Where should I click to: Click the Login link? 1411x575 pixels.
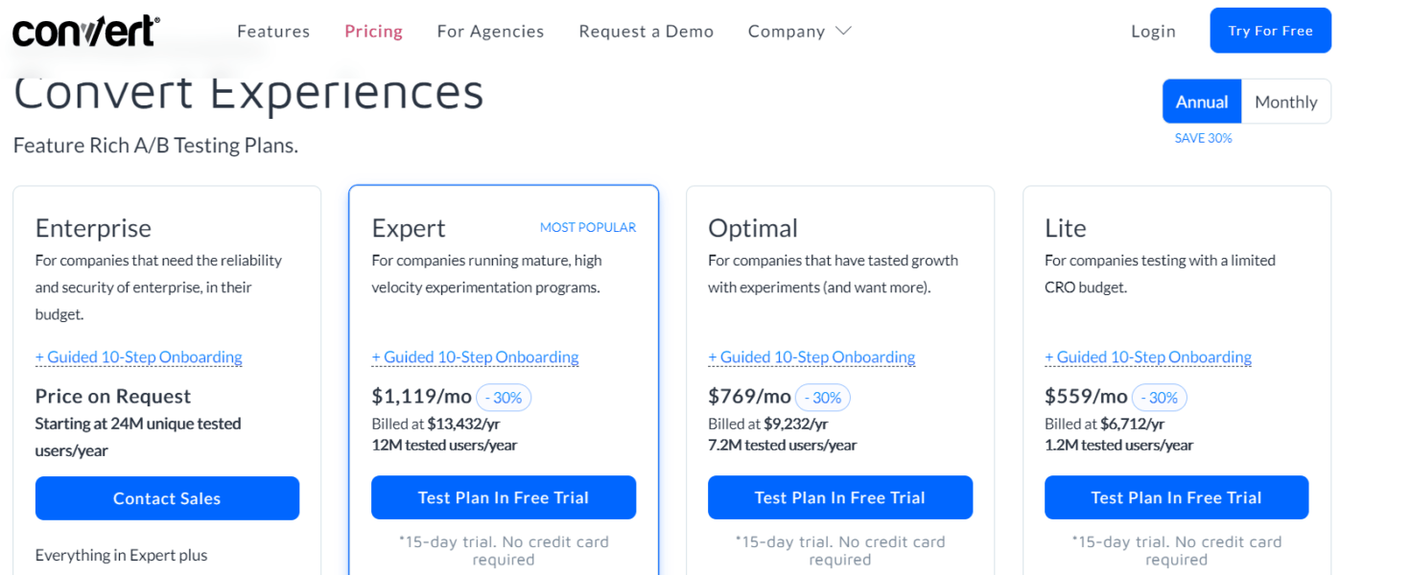1153,31
